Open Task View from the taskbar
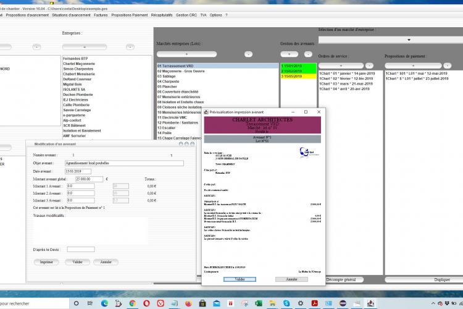463x309 pixels. click(x=90, y=303)
